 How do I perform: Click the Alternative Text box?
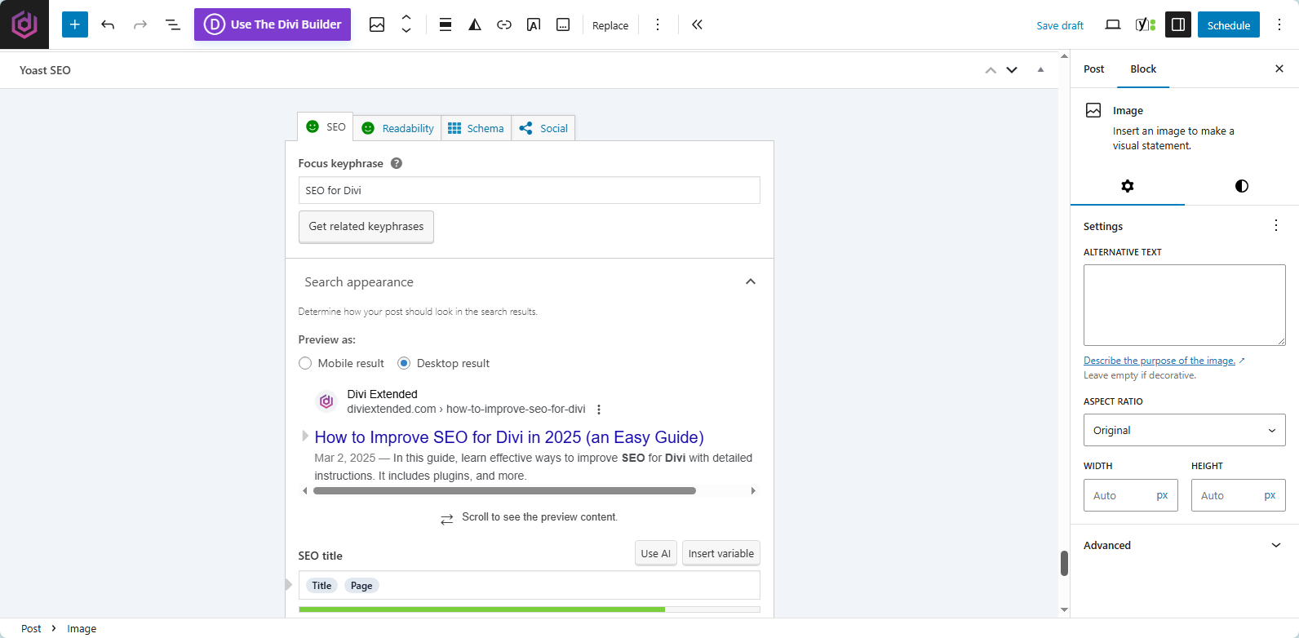(1185, 305)
